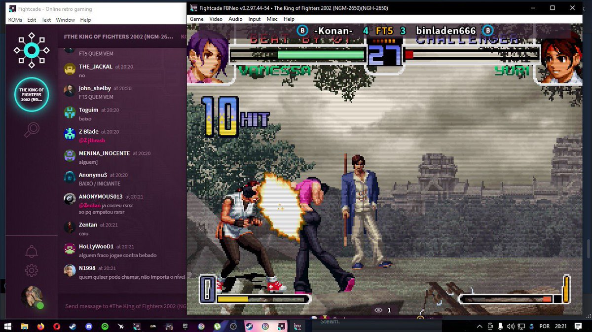Click -Konan- rank B badge

pyautogui.click(x=302, y=31)
